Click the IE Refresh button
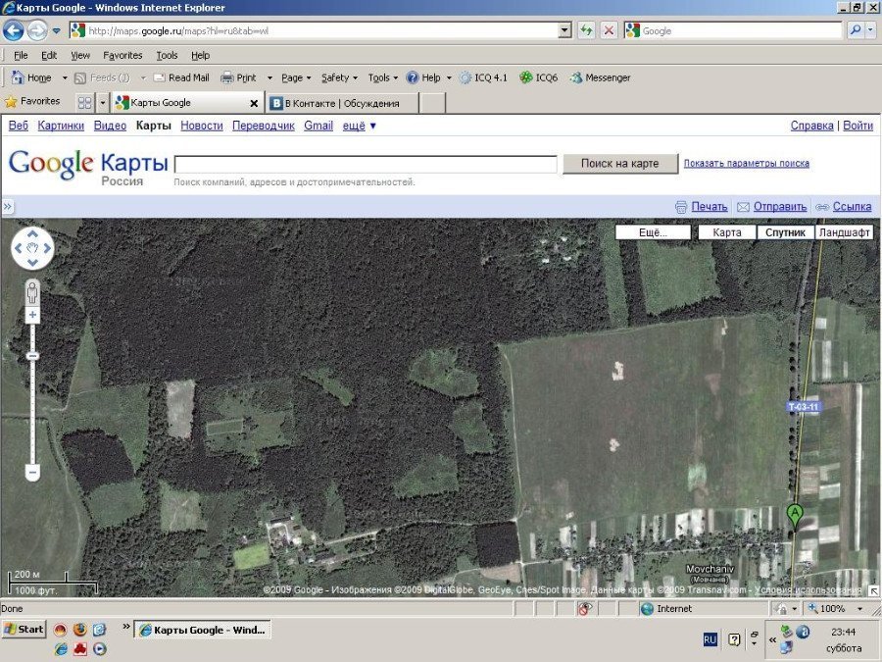882x662 pixels. pyautogui.click(x=586, y=30)
